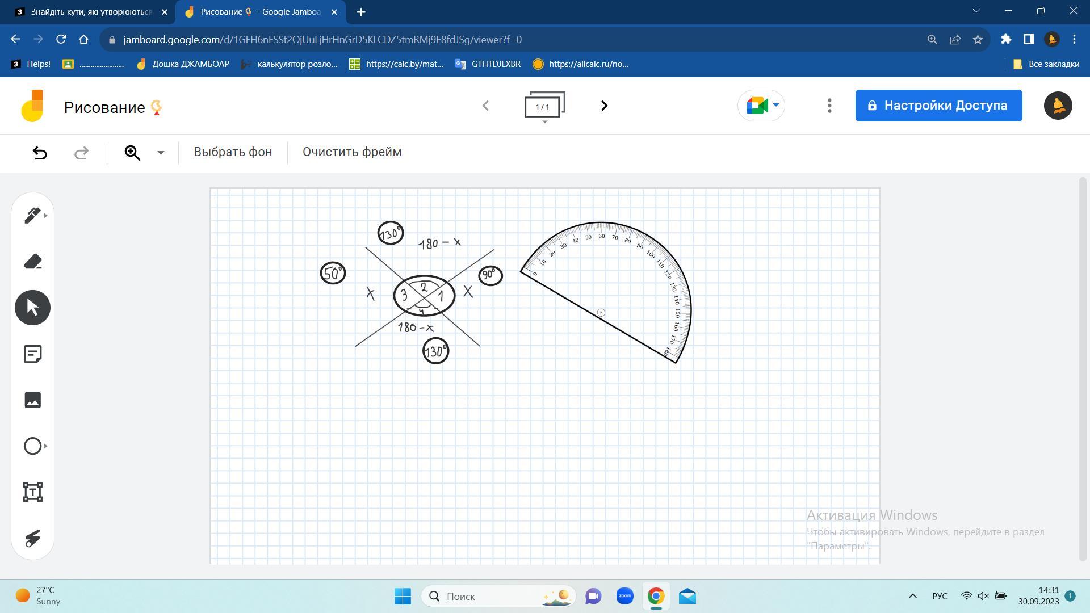
Task: Click 'Выбрать фон' to set background
Action: [x=233, y=152]
